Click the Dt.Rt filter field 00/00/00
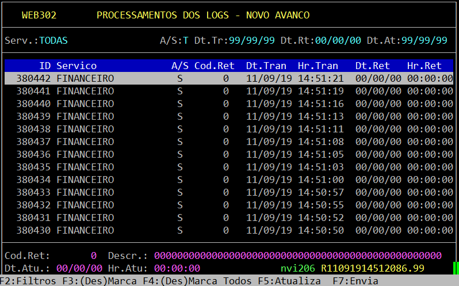 click(x=338, y=40)
